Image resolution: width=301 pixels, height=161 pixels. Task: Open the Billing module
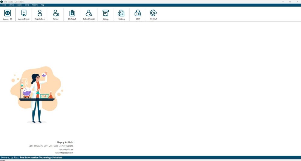pos(106,15)
